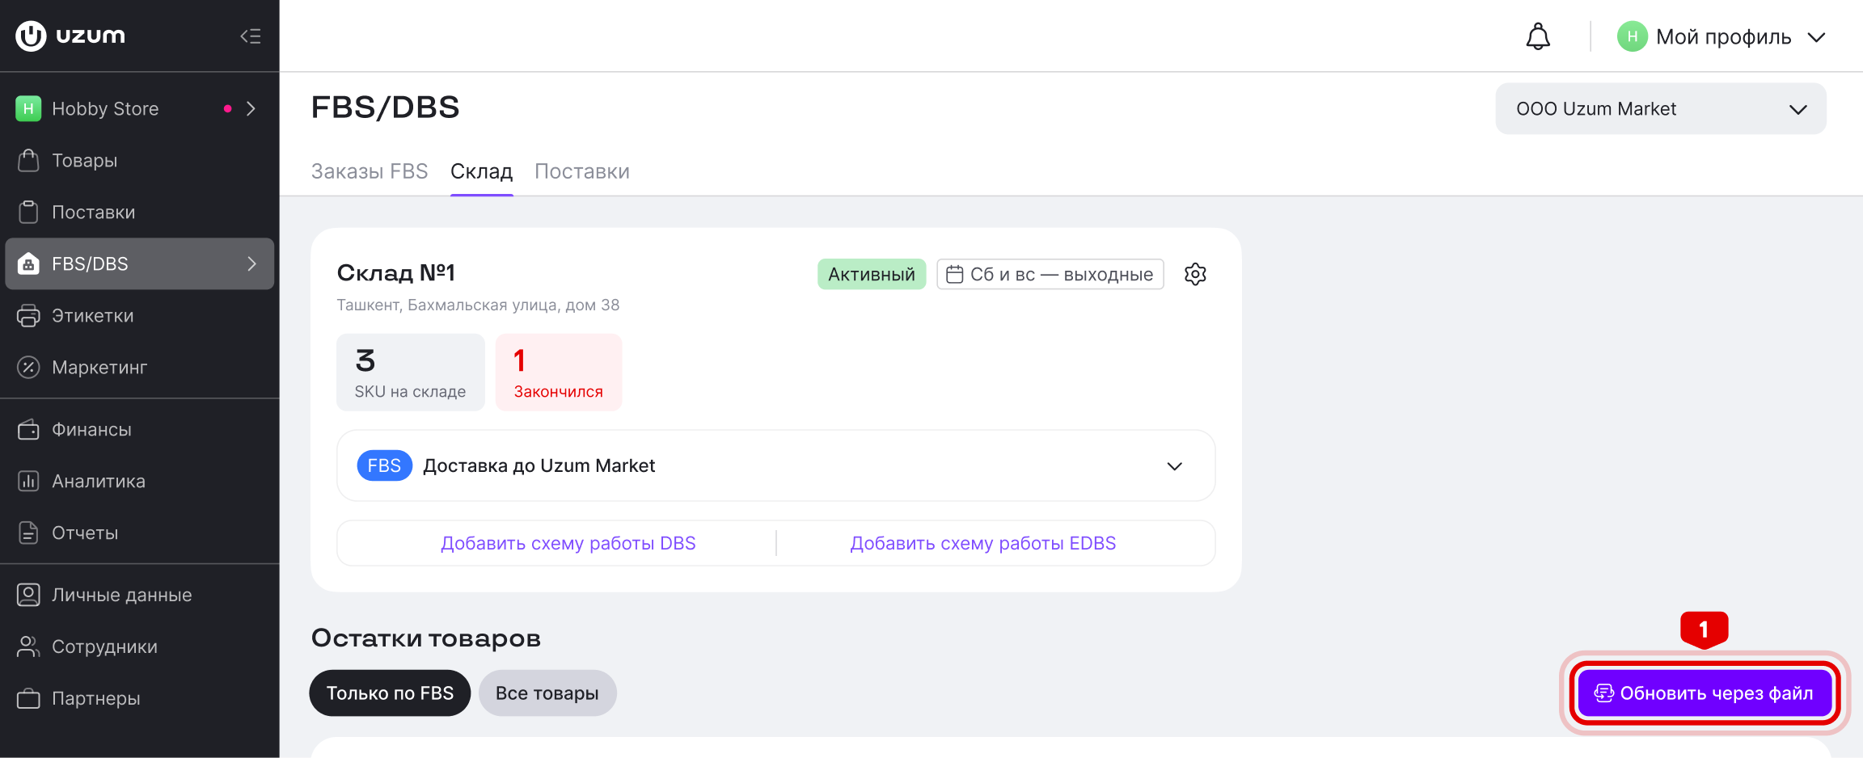Click the 1 Закончился card
The height and width of the screenshot is (758, 1863).
tap(559, 373)
